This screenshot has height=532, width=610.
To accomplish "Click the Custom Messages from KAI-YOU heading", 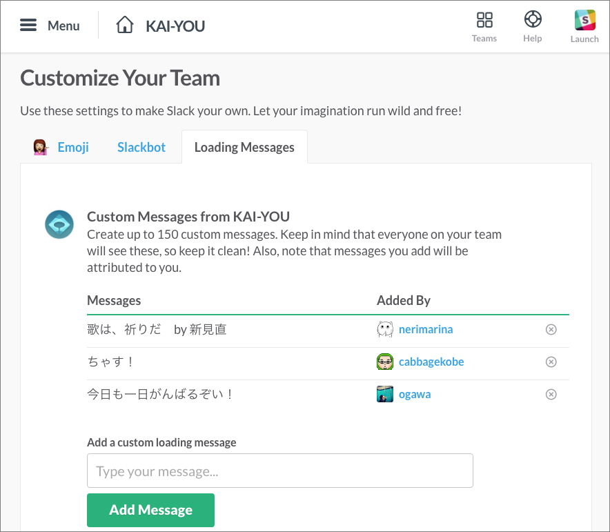I will 188,217.
